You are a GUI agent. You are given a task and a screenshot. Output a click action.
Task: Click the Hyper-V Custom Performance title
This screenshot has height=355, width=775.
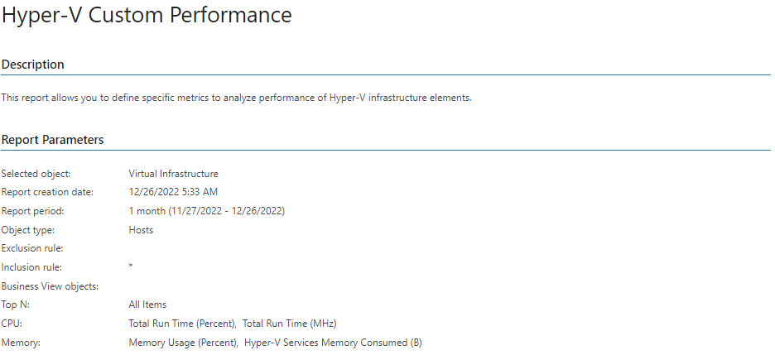(x=147, y=15)
